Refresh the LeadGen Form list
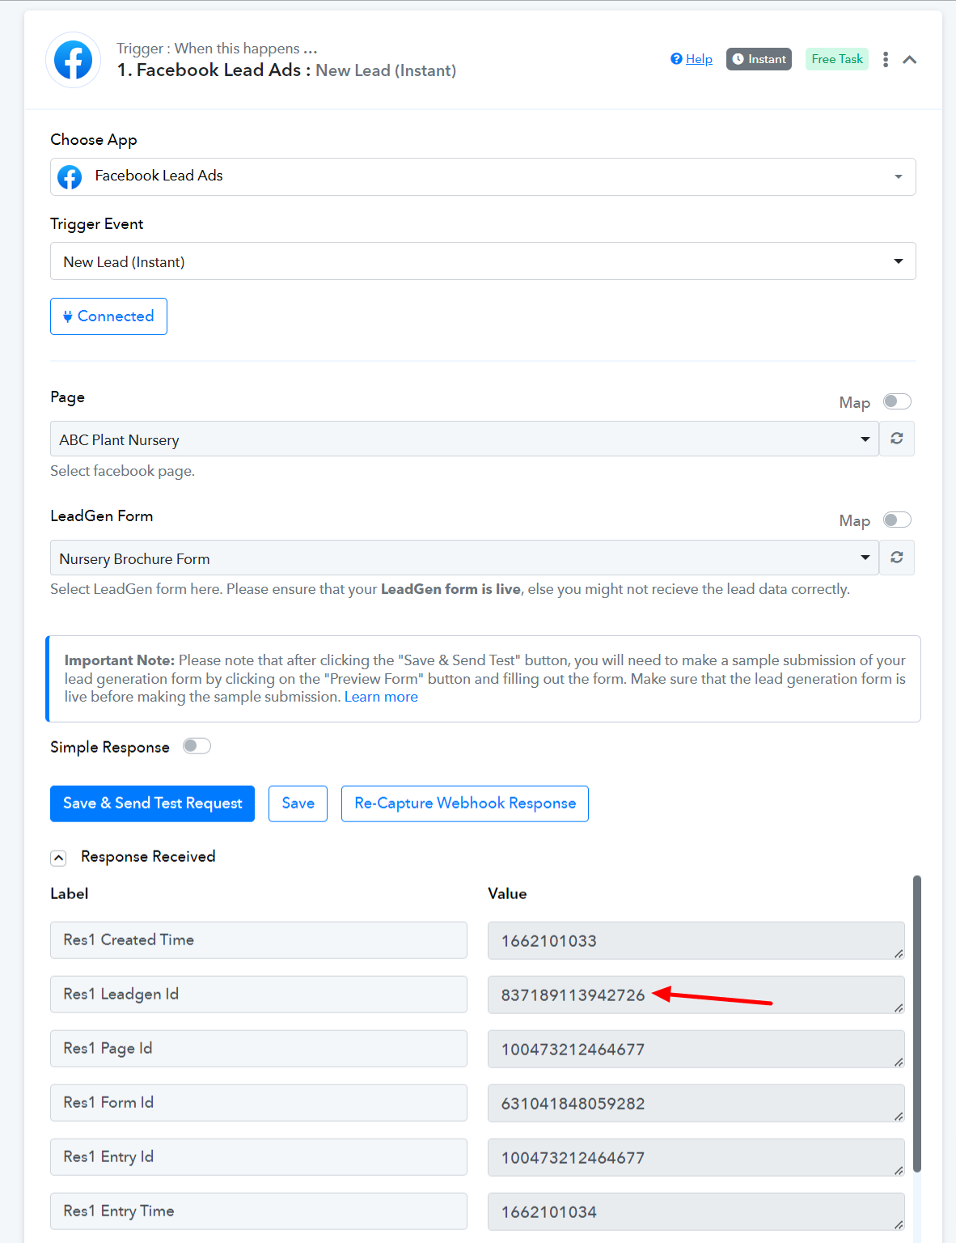The height and width of the screenshot is (1243, 956). [x=897, y=558]
